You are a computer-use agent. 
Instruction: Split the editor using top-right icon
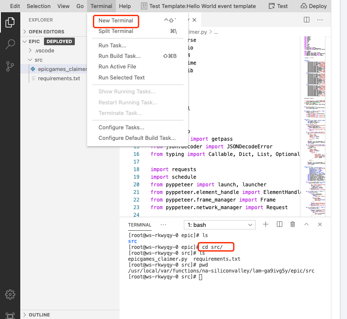pos(307,20)
